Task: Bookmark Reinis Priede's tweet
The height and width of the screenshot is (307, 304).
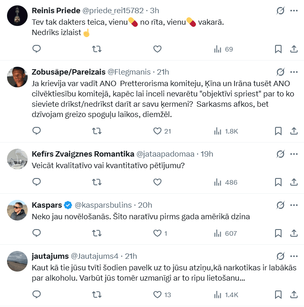Action: 278,49
